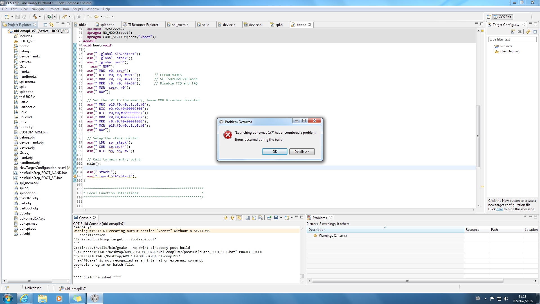Switch to the spiboot.c editor tab
Screen dimensions: 540x304
point(107,25)
